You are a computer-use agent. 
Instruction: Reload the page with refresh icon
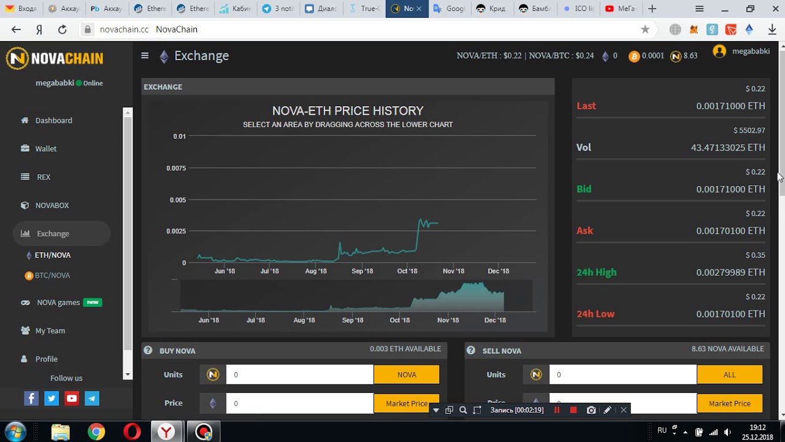point(62,29)
